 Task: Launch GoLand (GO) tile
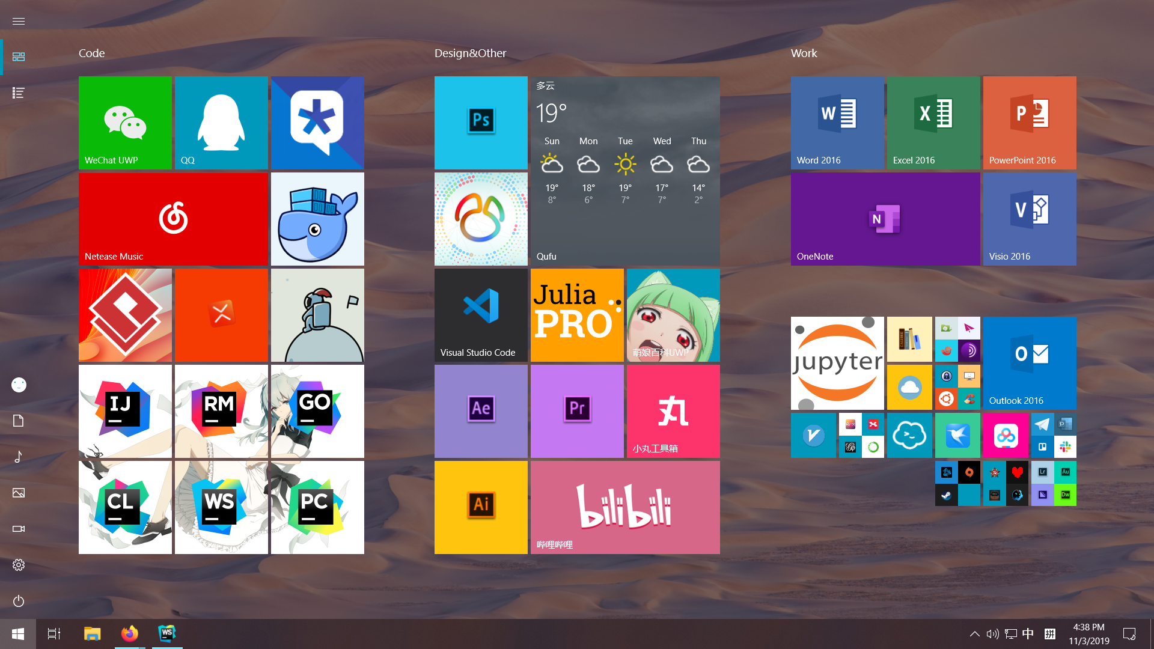click(317, 411)
